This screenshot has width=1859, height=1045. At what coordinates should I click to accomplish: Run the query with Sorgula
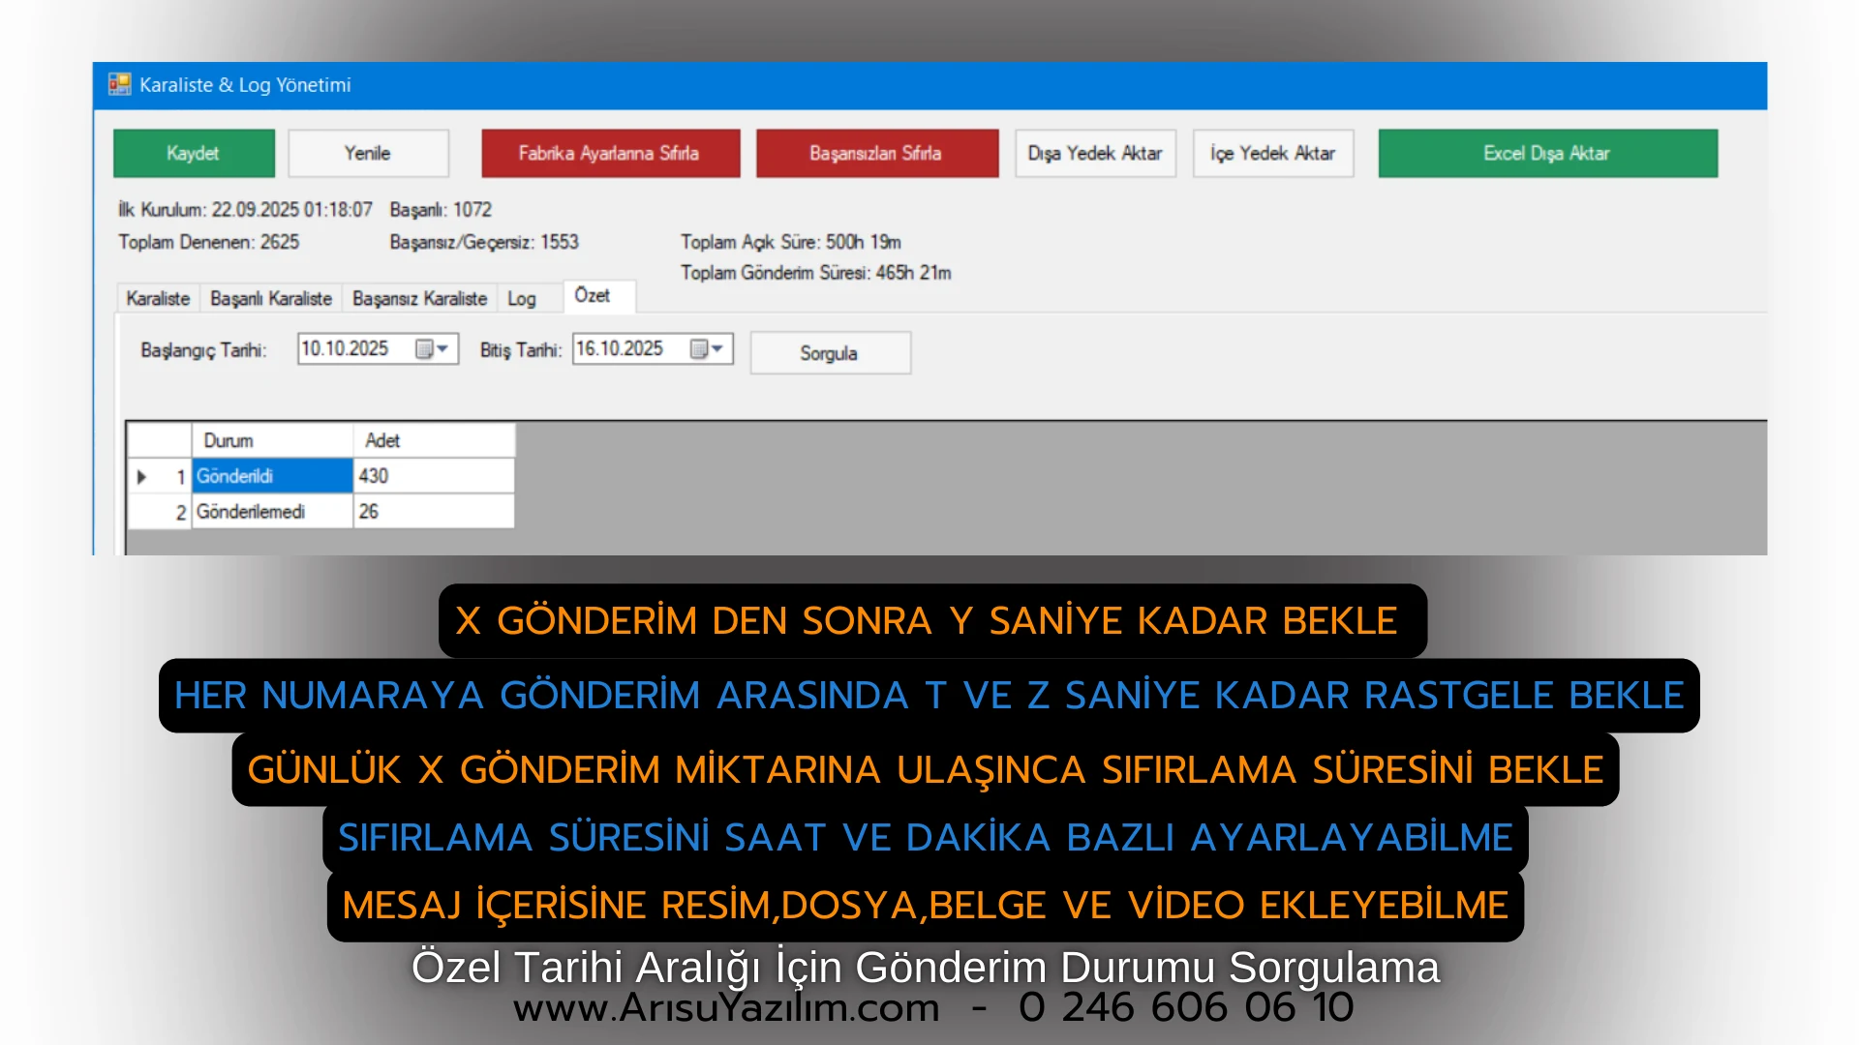[x=830, y=352]
